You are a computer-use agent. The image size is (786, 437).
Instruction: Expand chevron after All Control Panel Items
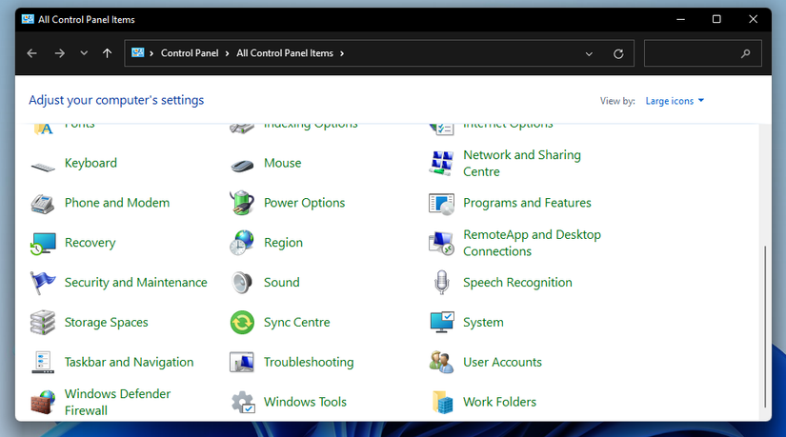[342, 53]
